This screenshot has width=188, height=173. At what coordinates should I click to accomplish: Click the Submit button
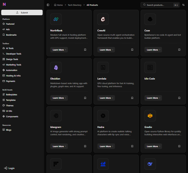[22, 12]
